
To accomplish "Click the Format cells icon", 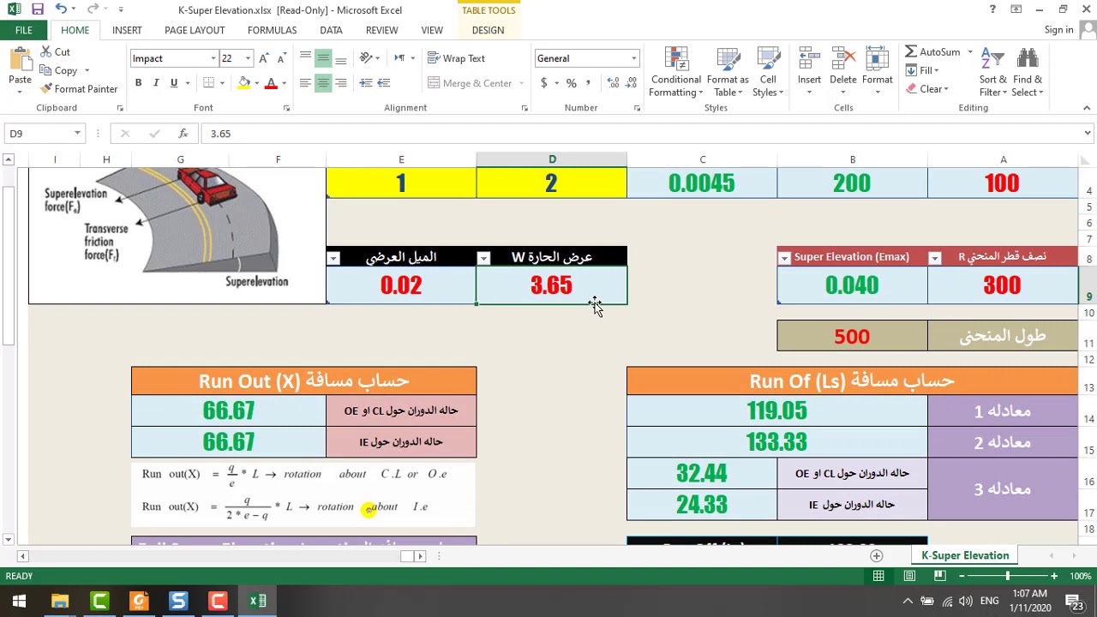I will coord(877,73).
